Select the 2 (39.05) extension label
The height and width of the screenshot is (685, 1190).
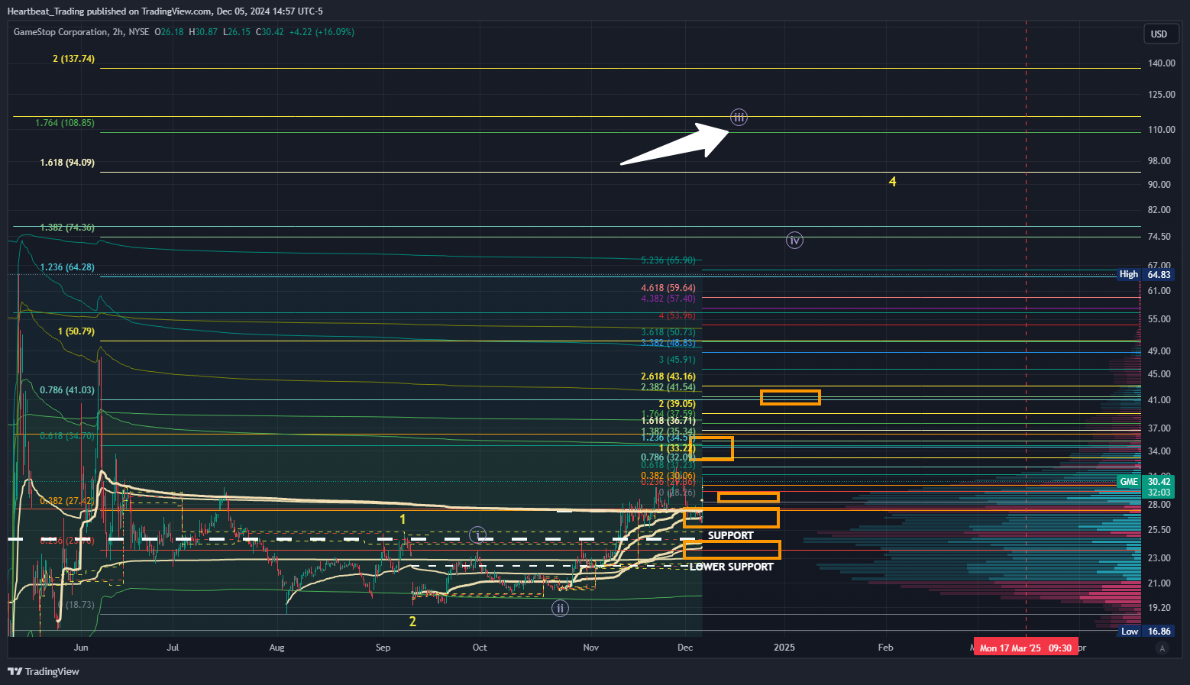click(677, 404)
